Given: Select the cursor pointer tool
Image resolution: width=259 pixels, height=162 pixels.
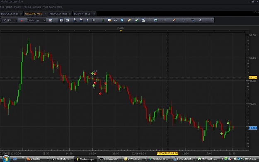Looking at the screenshot, I should [87, 20].
